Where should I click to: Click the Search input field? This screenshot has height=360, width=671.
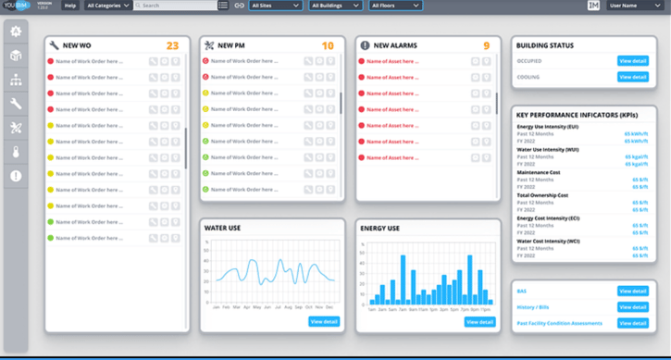coord(176,6)
